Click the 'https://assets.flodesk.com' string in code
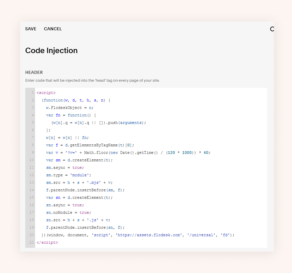 (x=149, y=235)
